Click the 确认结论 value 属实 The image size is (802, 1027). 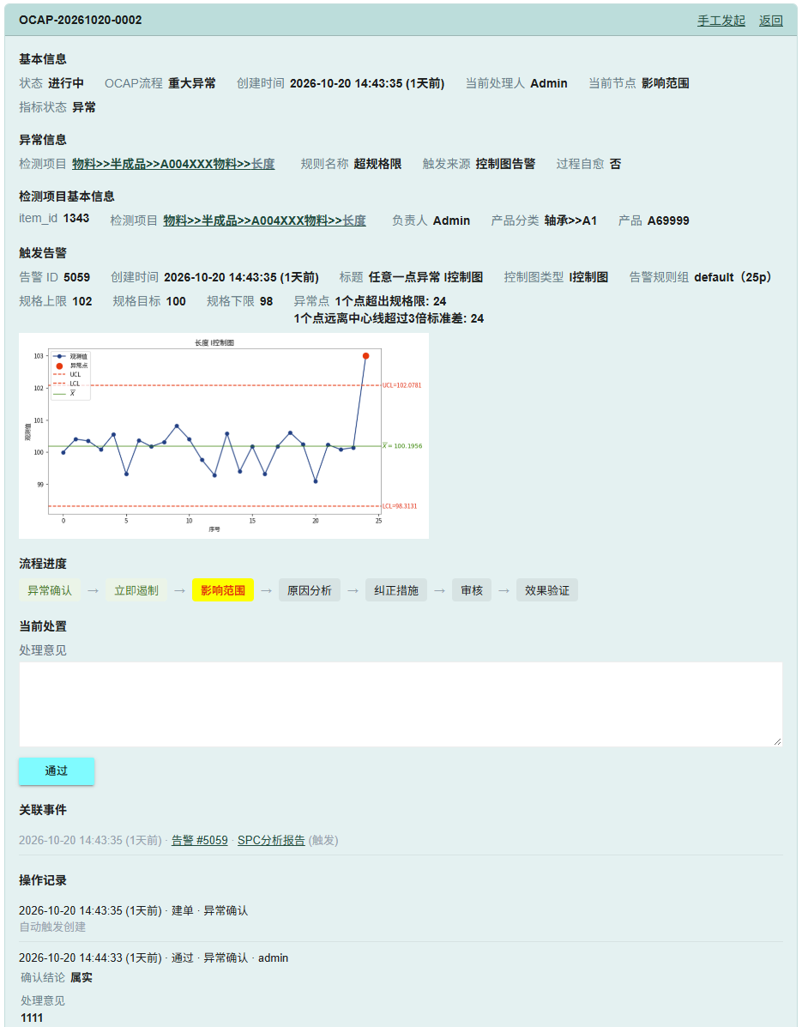coord(81,977)
